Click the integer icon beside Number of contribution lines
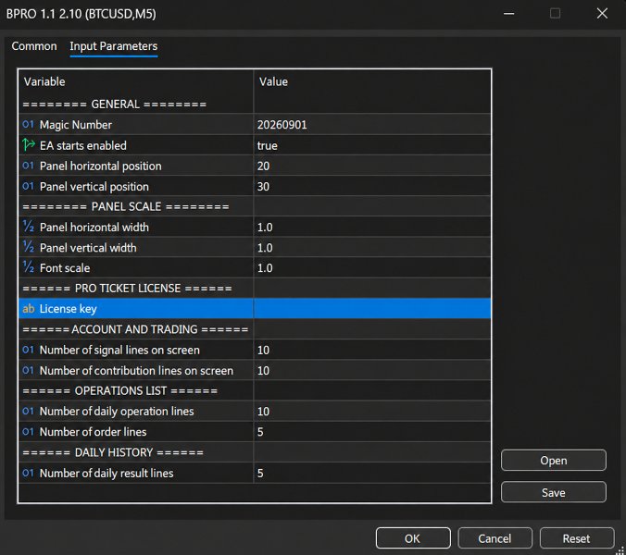This screenshot has height=555, width=626. (x=28, y=370)
